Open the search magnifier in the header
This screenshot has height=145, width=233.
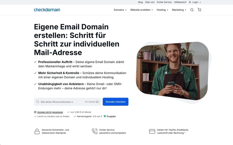tap(192, 10)
